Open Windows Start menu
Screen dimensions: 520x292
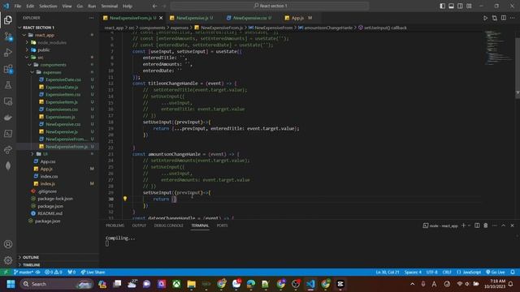(11, 284)
